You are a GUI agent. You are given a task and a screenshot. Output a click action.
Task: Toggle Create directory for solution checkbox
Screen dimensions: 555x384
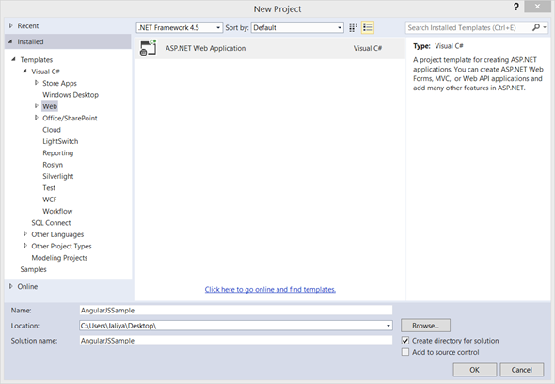pyautogui.click(x=405, y=341)
